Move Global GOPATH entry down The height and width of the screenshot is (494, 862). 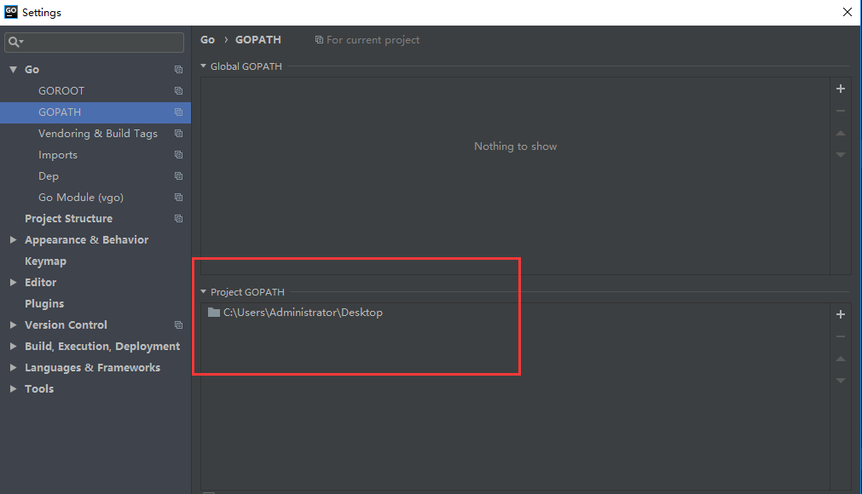click(841, 155)
